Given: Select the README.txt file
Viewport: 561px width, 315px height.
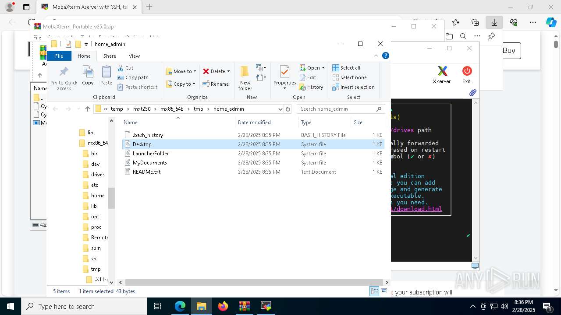Looking at the screenshot, I should click(x=253, y=172).
